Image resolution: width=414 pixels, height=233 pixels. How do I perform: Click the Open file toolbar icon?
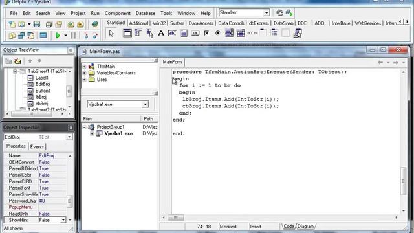point(21,25)
